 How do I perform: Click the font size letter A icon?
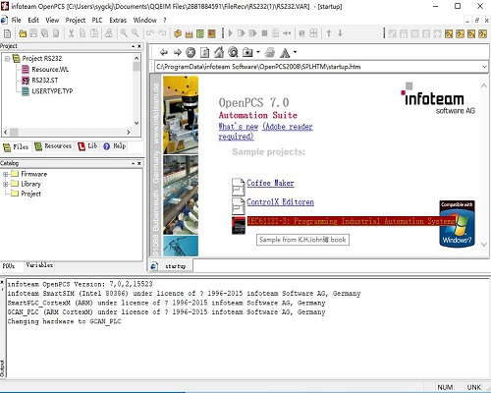tap(285, 53)
